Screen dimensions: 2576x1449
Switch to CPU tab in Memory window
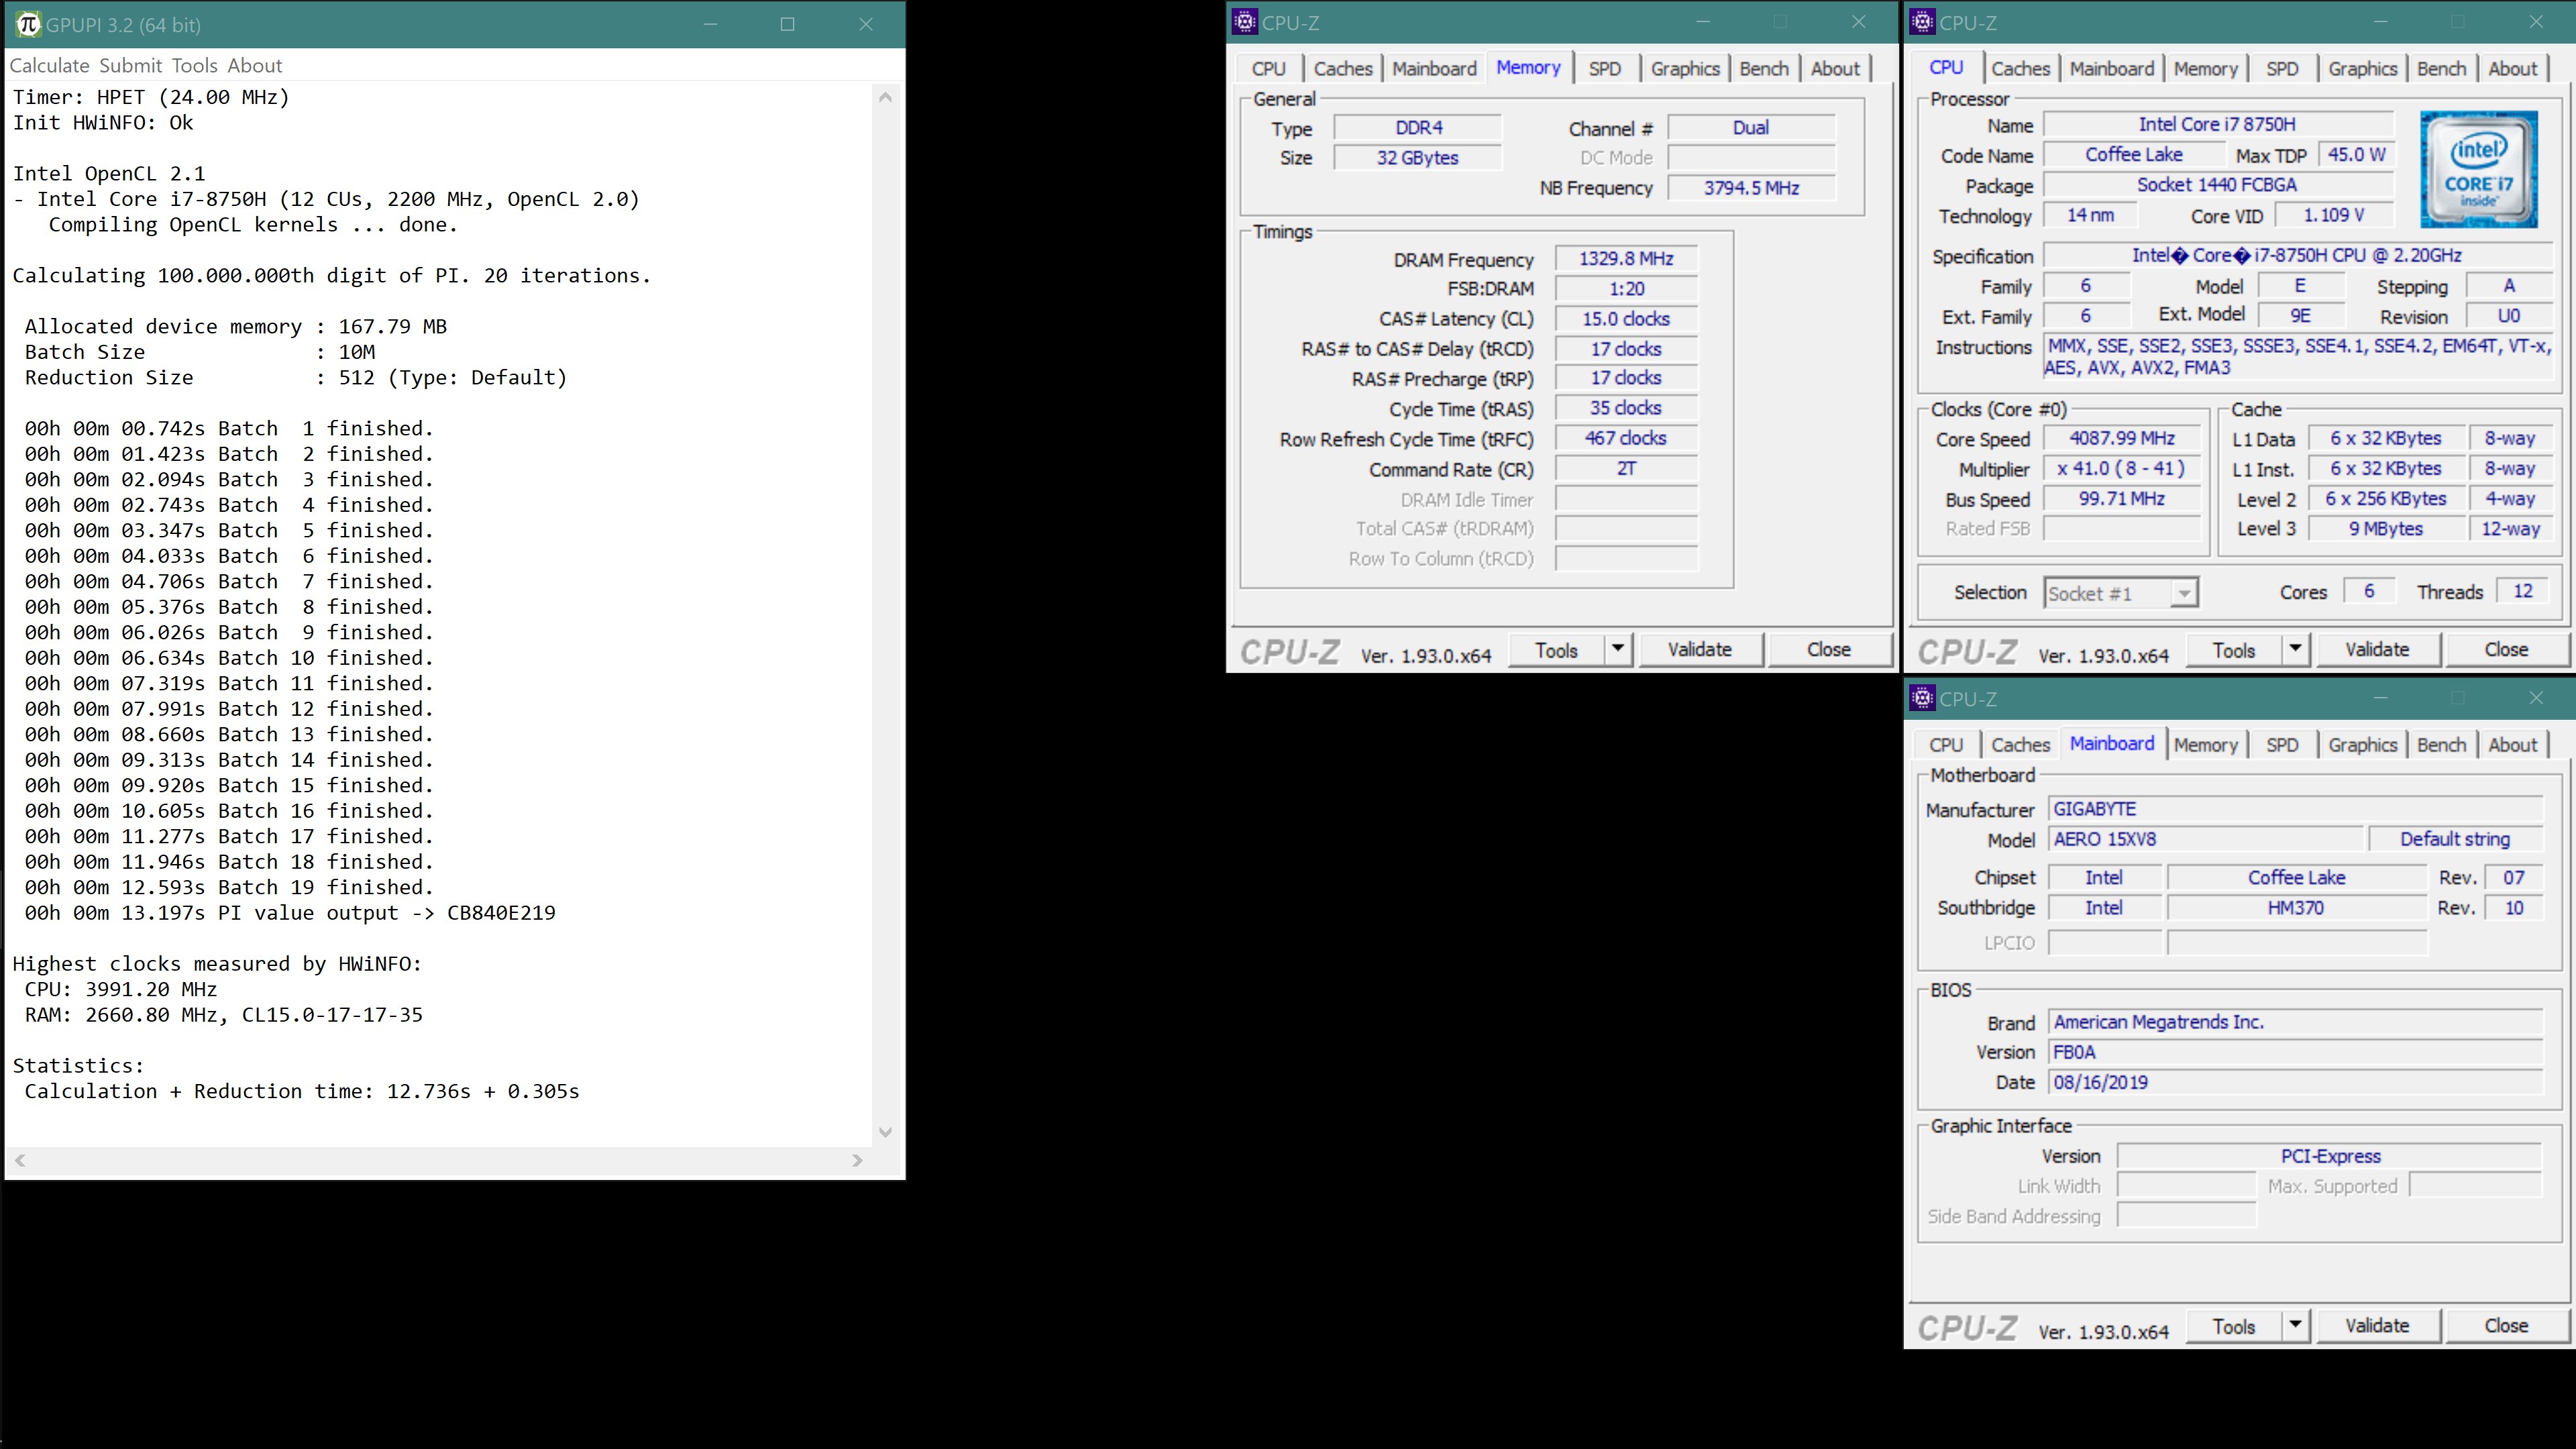(x=1268, y=68)
